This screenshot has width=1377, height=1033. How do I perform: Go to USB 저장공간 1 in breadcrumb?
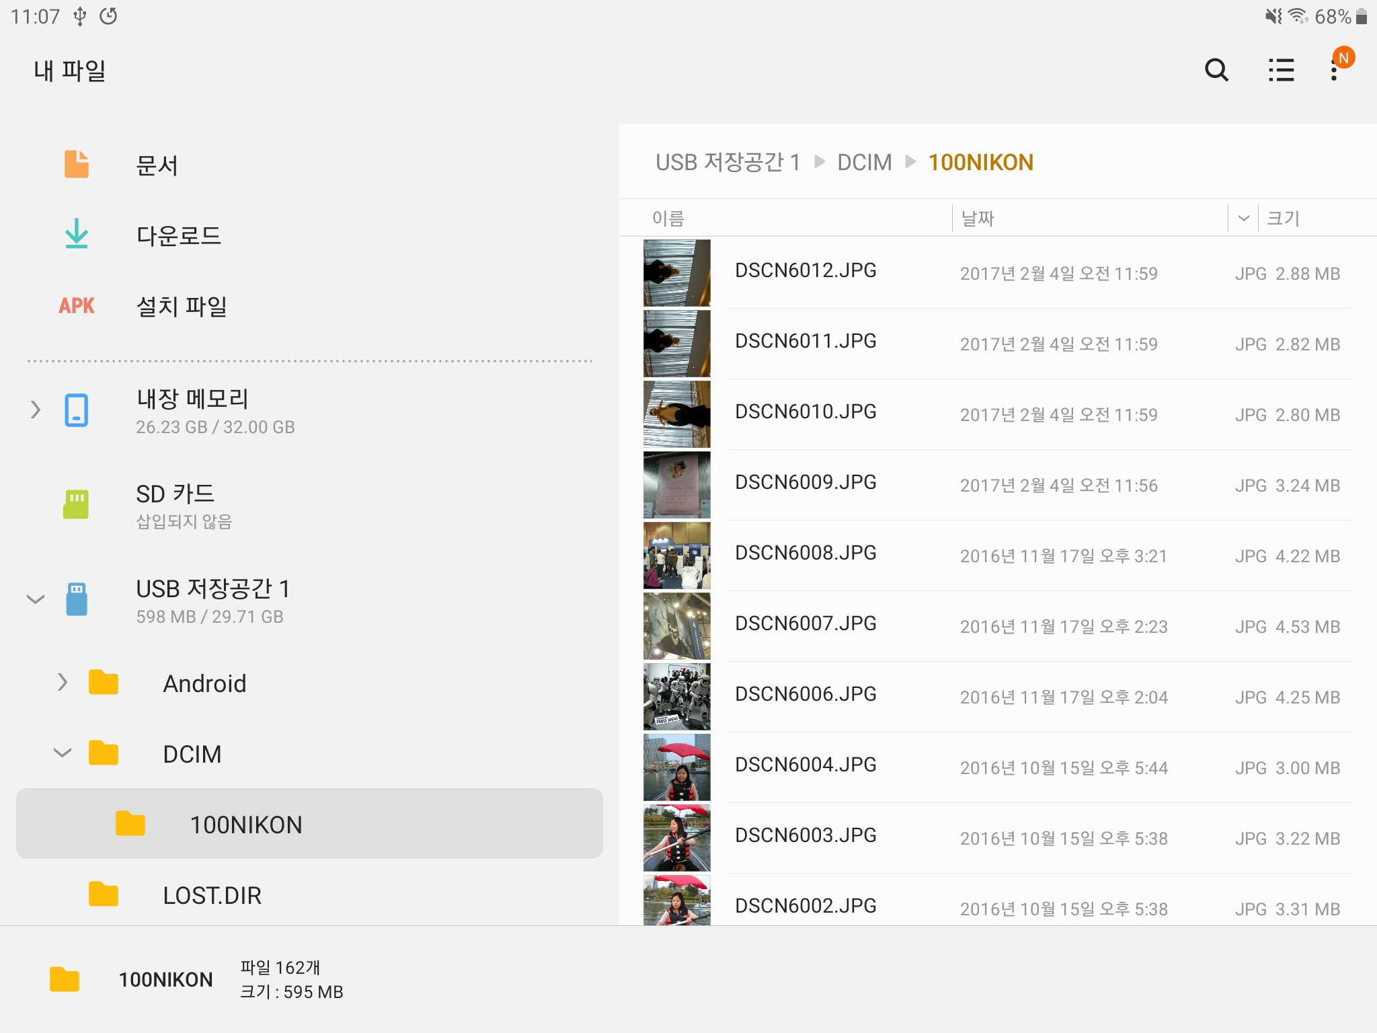tap(728, 162)
